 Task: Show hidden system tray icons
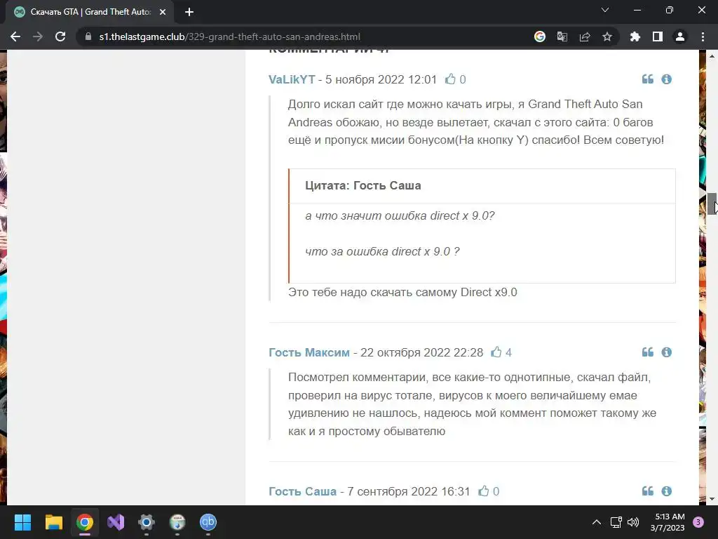pos(597,522)
